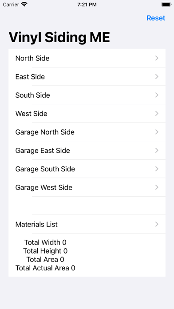Click the Materials List chevron icon
This screenshot has width=174, height=309.
coord(157,224)
